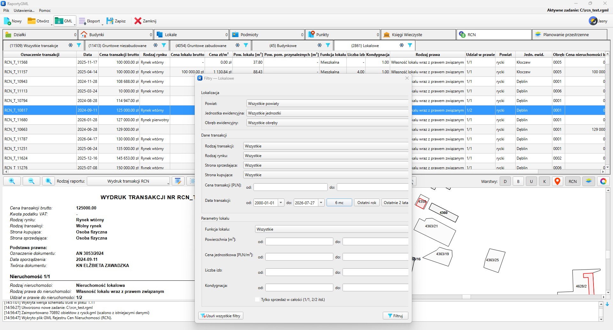Viewport: 613px width, 330px height.
Task: Toggle layer B in Warstwy
Action: [x=518, y=181]
